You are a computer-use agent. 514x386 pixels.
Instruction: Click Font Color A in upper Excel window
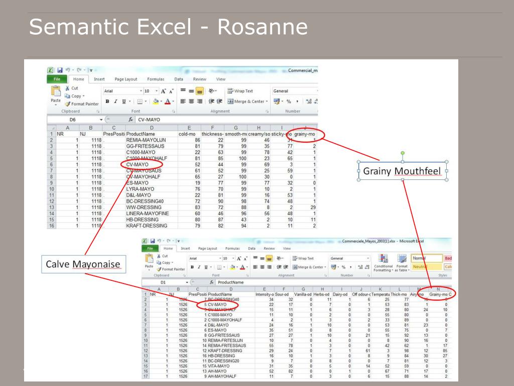(168, 102)
